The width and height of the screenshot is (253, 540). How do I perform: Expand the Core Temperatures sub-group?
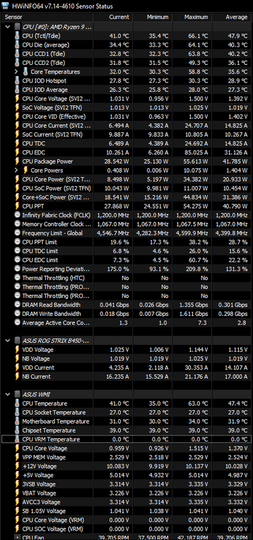tap(16, 72)
